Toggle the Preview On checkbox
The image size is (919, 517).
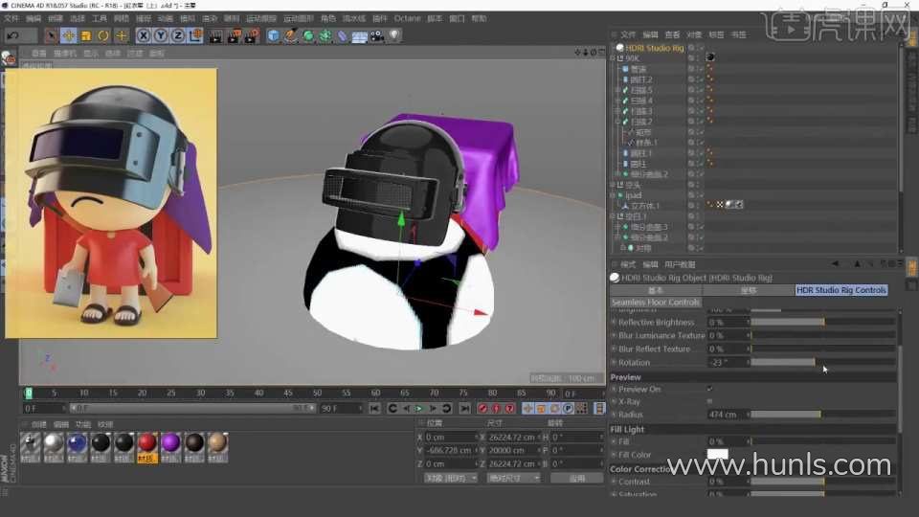coord(709,389)
